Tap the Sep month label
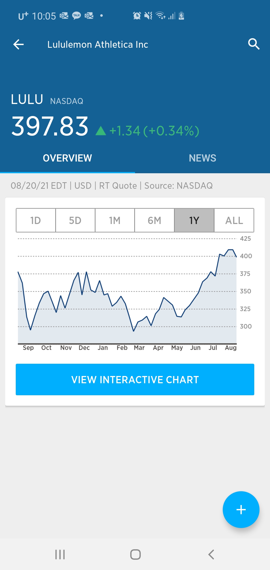270x570 pixels. (x=28, y=348)
